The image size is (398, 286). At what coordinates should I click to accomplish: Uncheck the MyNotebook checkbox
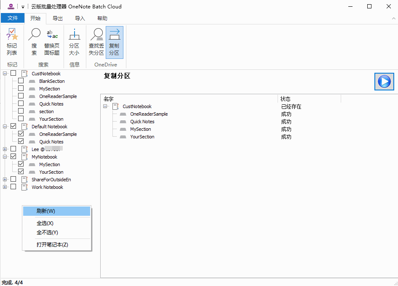click(13, 157)
